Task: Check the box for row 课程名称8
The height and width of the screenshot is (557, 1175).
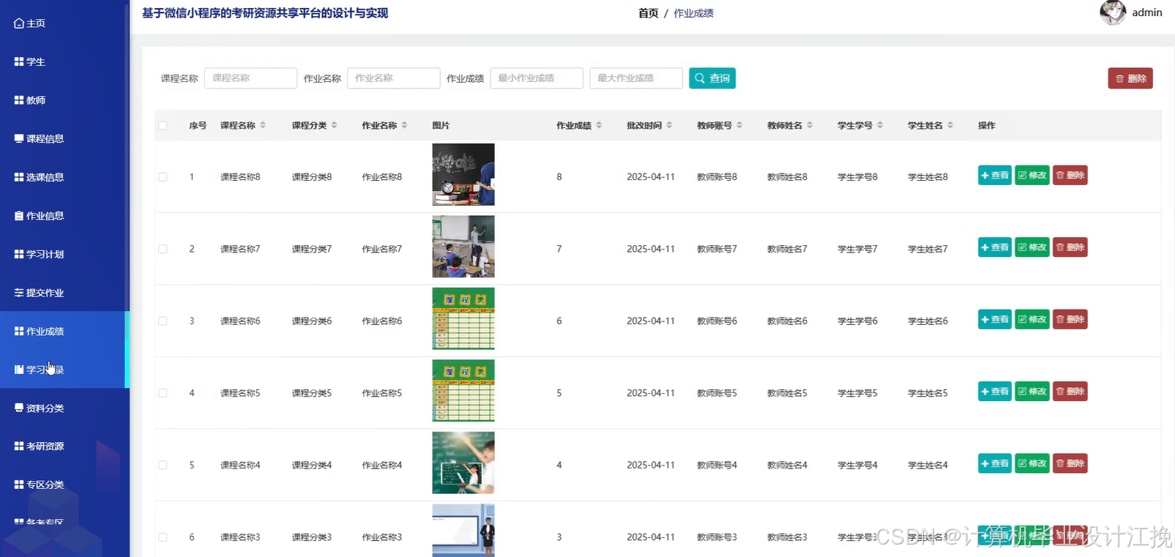Action: click(163, 177)
